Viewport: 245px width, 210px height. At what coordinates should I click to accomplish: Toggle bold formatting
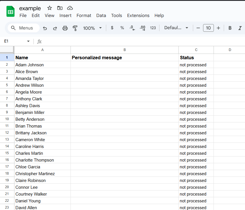pyautogui.click(x=230, y=28)
